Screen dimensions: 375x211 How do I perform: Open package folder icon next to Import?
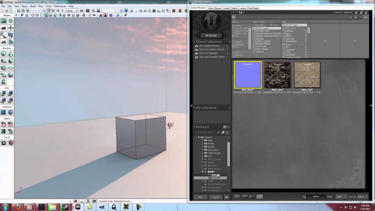point(226,197)
